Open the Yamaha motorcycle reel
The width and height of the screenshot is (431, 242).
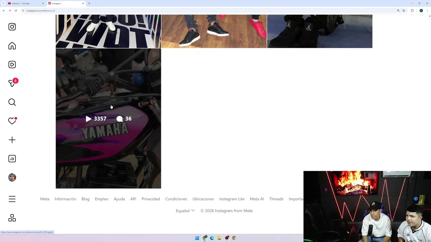point(108,118)
